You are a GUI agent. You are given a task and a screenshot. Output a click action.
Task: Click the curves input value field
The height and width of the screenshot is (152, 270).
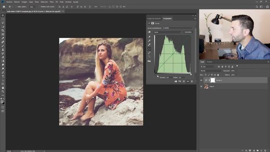click(x=169, y=78)
